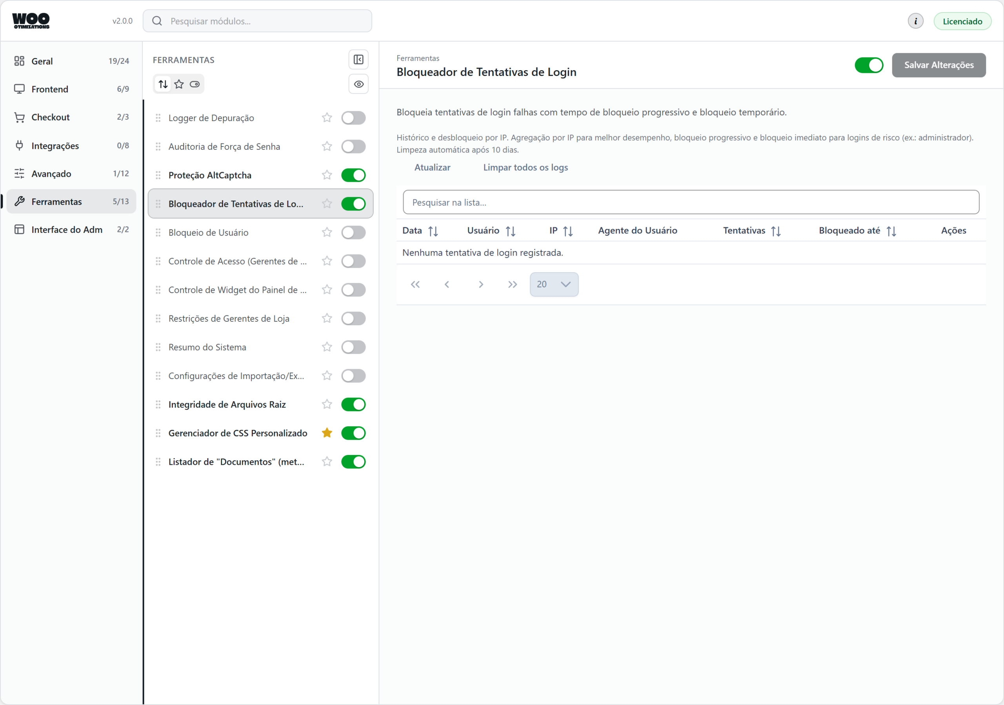Click Atualizar to refresh logs
The image size is (1004, 705).
click(x=432, y=167)
